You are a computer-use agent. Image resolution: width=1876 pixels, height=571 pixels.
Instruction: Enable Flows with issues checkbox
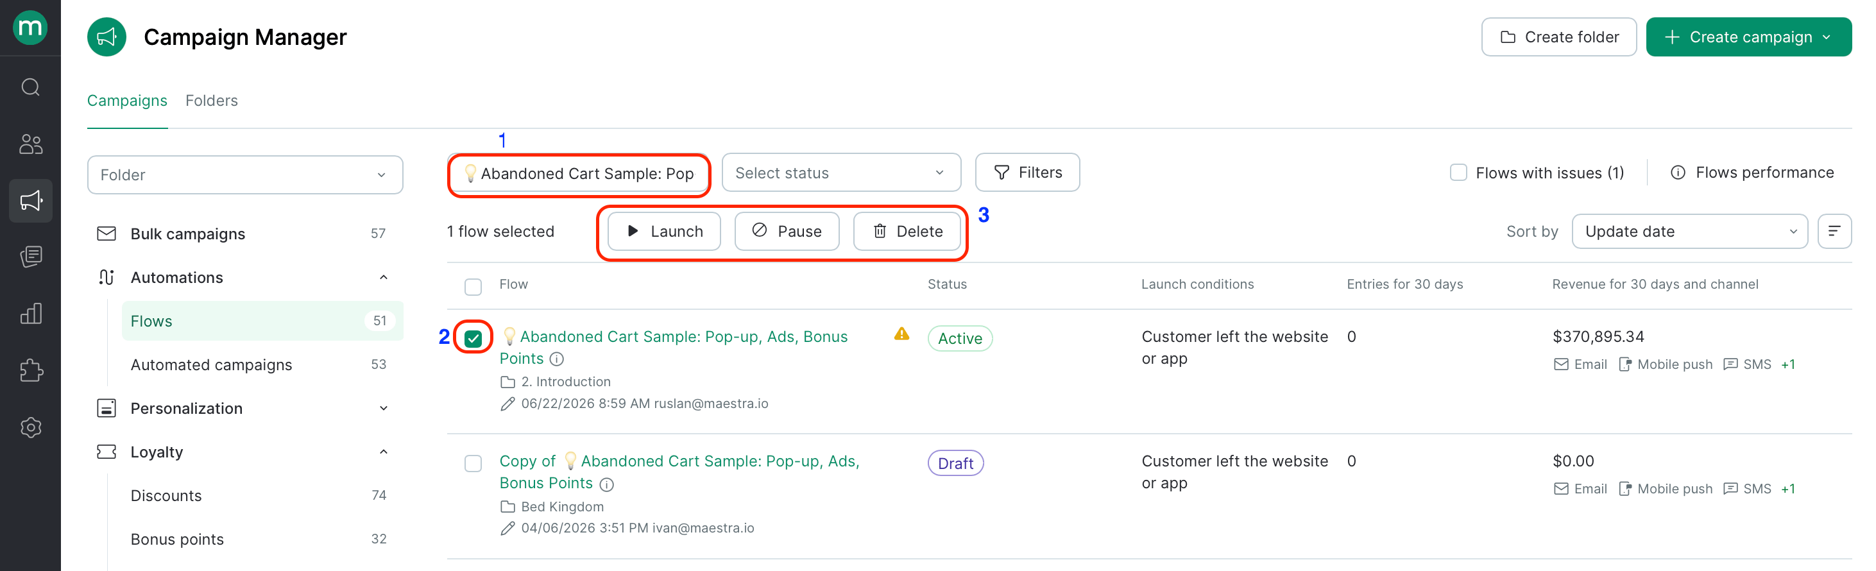tap(1458, 173)
